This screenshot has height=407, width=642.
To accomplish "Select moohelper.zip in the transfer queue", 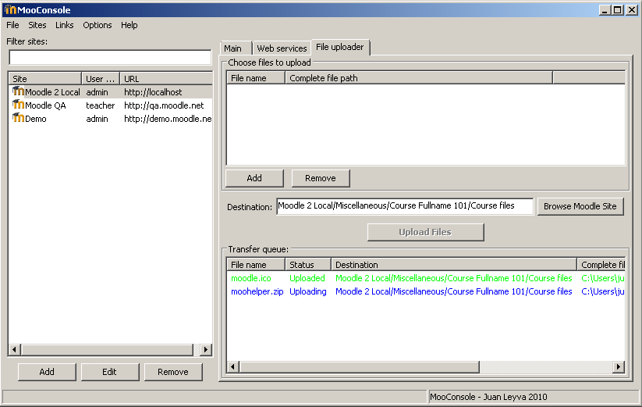I will [257, 291].
